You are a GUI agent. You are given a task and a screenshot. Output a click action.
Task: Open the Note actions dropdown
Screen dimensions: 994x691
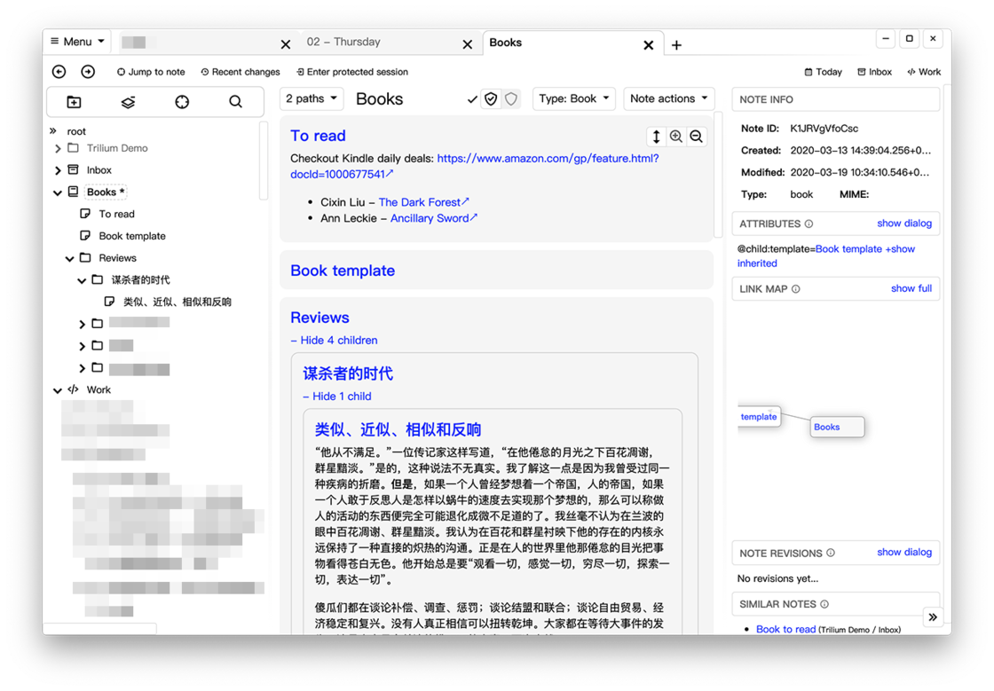668,98
